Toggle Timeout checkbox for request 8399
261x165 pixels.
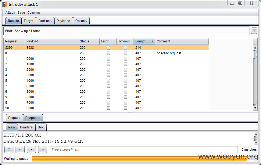tap(126, 48)
